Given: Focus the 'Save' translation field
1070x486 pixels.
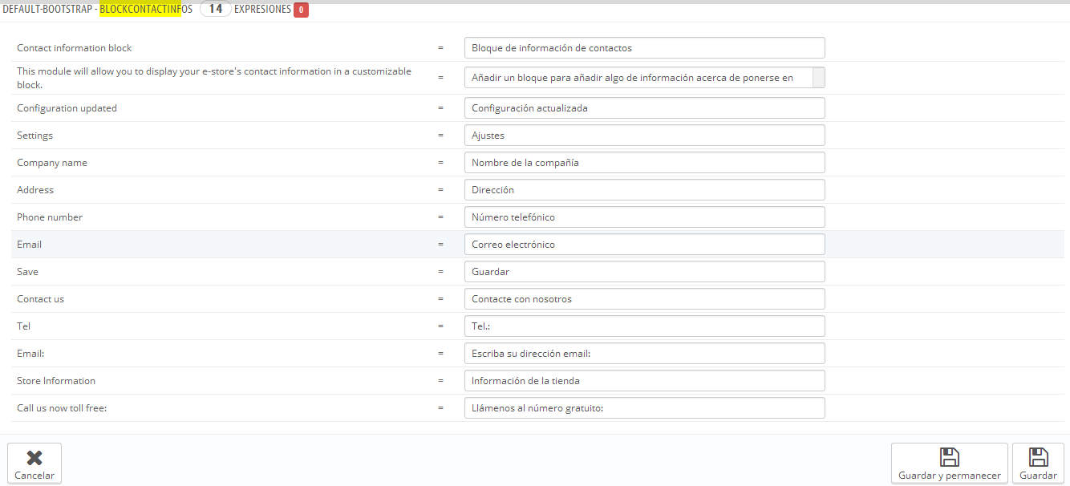Looking at the screenshot, I should point(644,272).
